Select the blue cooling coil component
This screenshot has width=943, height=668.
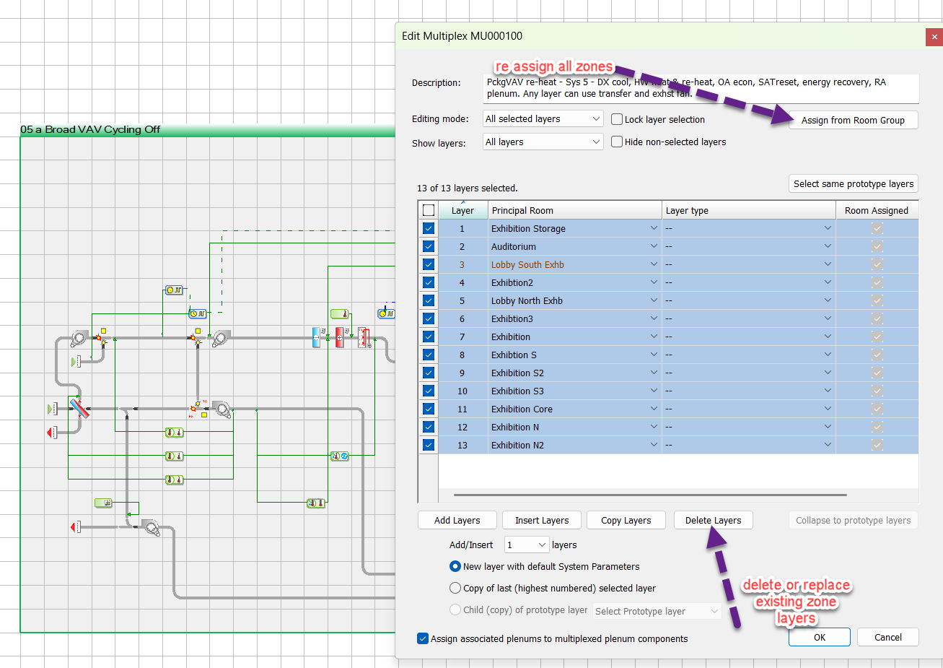point(316,337)
